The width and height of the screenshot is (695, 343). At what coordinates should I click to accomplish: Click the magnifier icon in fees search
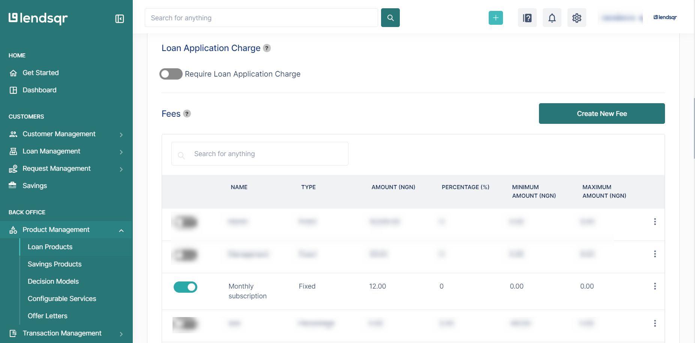click(181, 155)
